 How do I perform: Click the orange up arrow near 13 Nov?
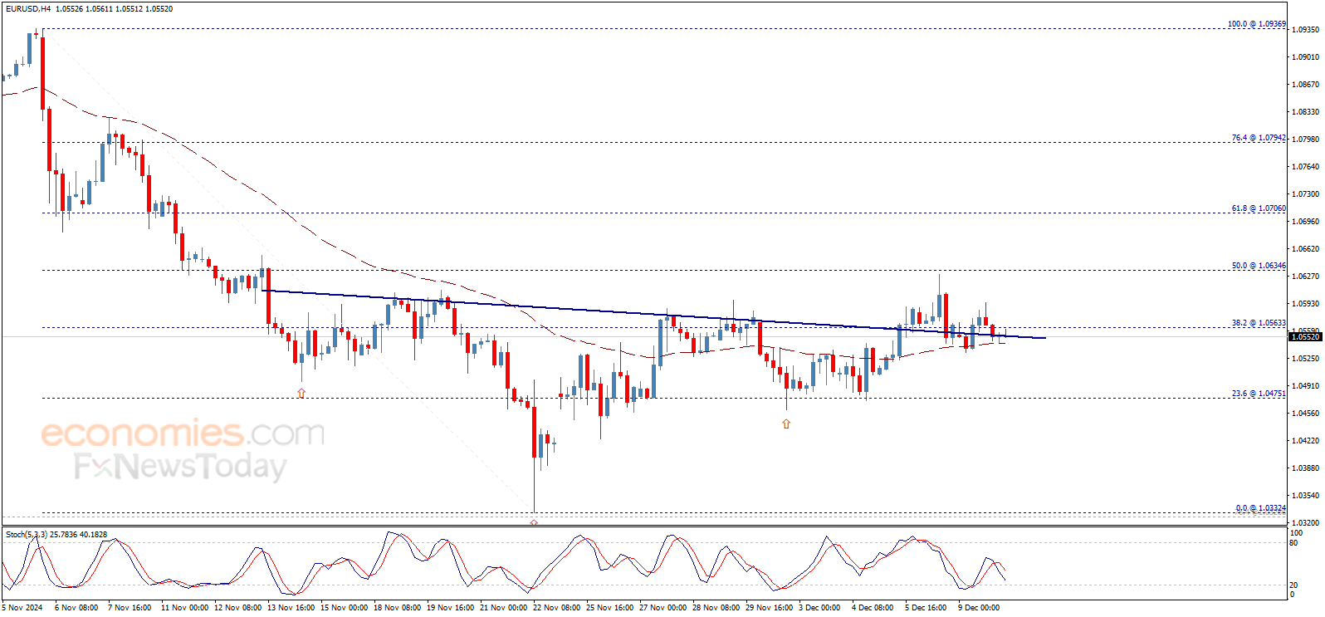pyautogui.click(x=301, y=393)
